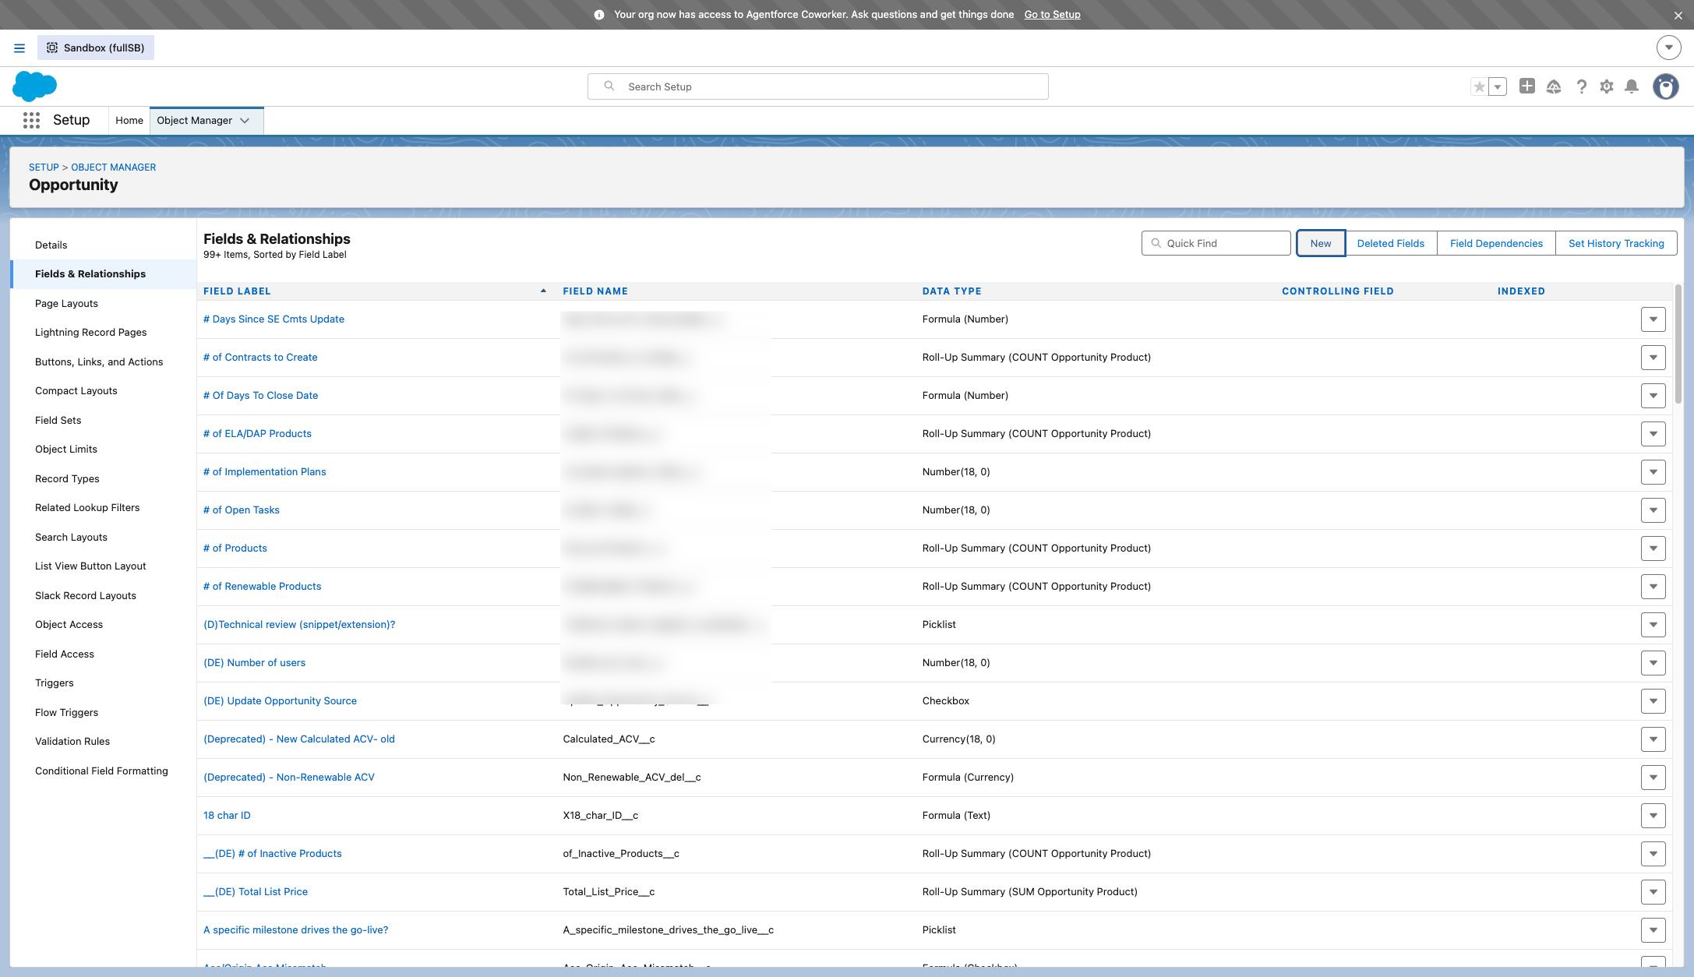The width and height of the screenshot is (1694, 977).
Task: Open row menu for __(DE) Total List Price
Action: coord(1653,892)
